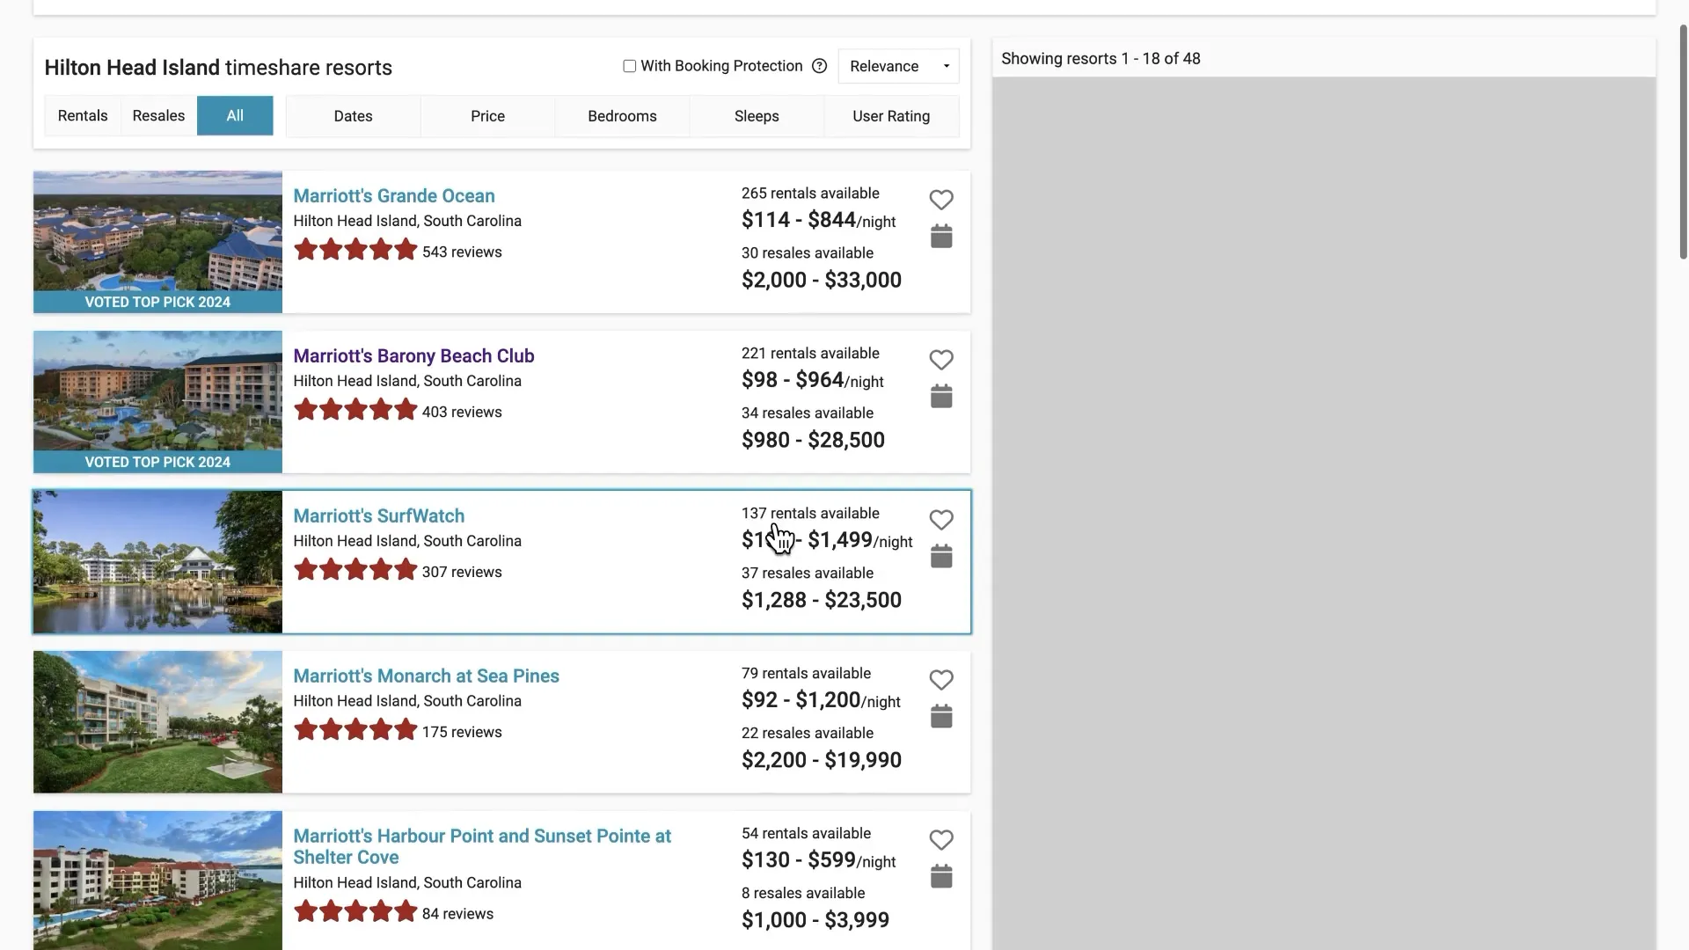The height and width of the screenshot is (950, 1689).
Task: Click the star rating for Marriott's Grande Ocean
Action: 355,251
